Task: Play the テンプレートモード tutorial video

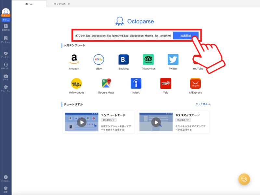Action: [82, 122]
